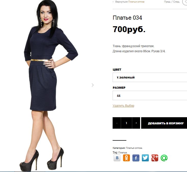This screenshot has height=172, width=187.
Task: Clear selection via Удалить Выбор link
Action: coord(123,106)
